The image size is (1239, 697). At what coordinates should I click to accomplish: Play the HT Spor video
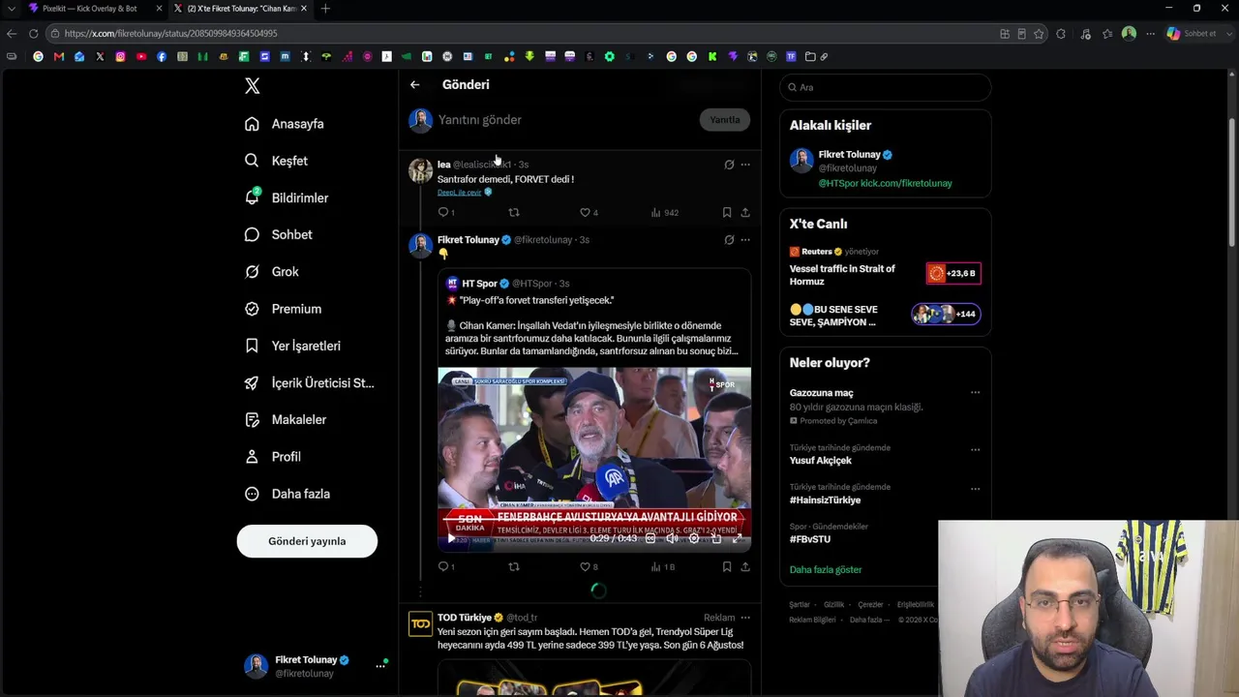[451, 538]
